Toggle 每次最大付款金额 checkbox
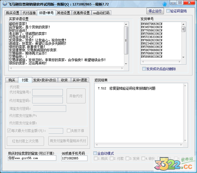This screenshot has height=173, width=197. 9,130
